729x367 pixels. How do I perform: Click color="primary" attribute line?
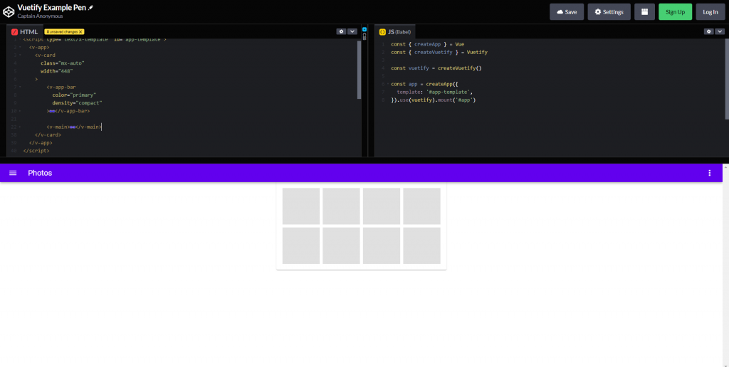point(74,95)
